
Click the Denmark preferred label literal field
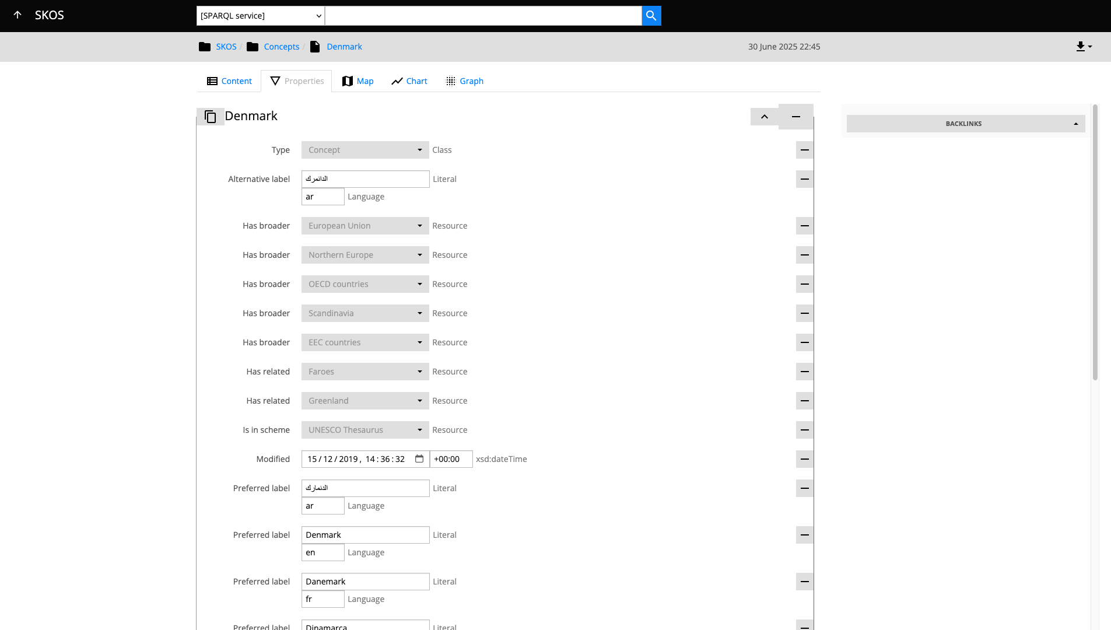[366, 535]
